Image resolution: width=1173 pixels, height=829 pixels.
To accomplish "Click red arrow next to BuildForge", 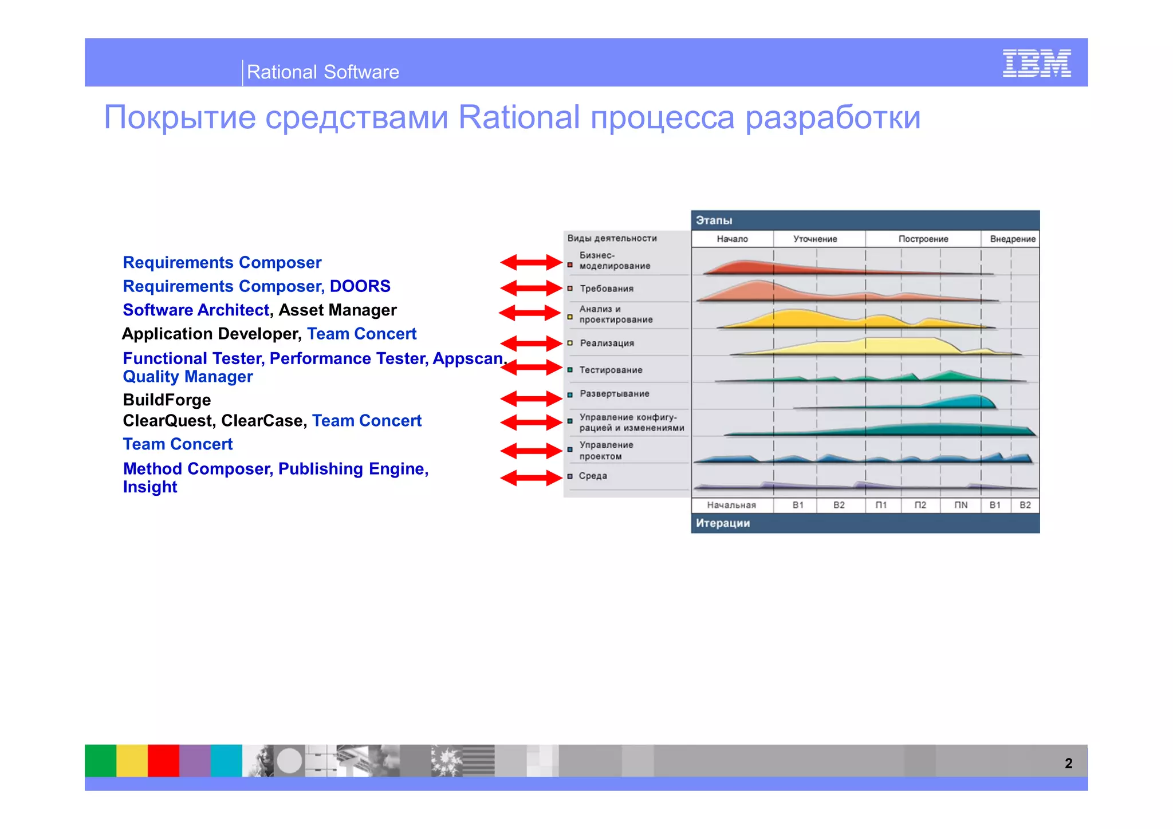I will click(x=530, y=398).
